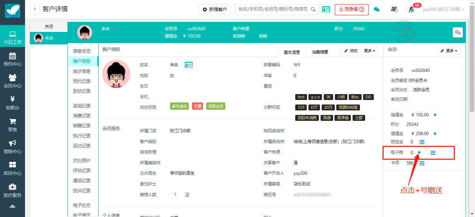Click the 新增客户 button
475x217 pixels.
point(215,9)
